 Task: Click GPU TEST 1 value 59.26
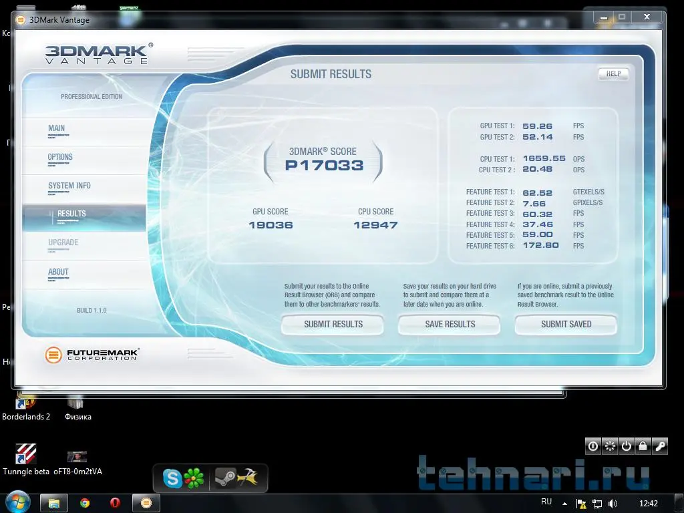coord(538,126)
